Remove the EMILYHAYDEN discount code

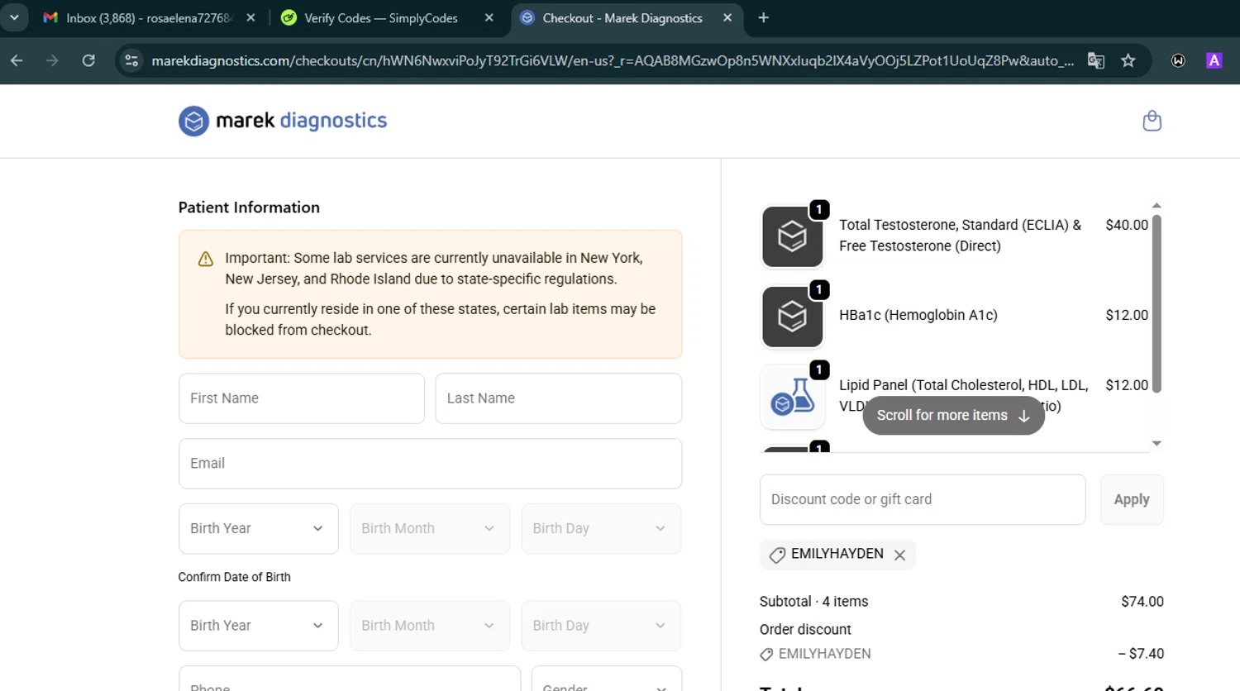[x=899, y=555]
